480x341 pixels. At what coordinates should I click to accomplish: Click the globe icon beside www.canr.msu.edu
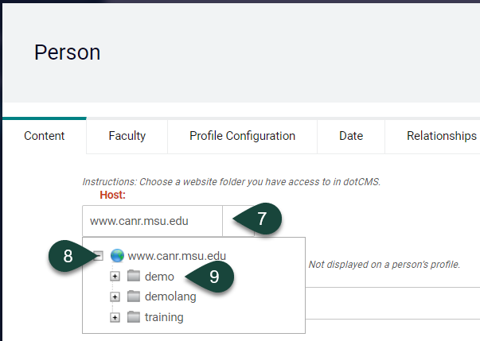coord(118,256)
